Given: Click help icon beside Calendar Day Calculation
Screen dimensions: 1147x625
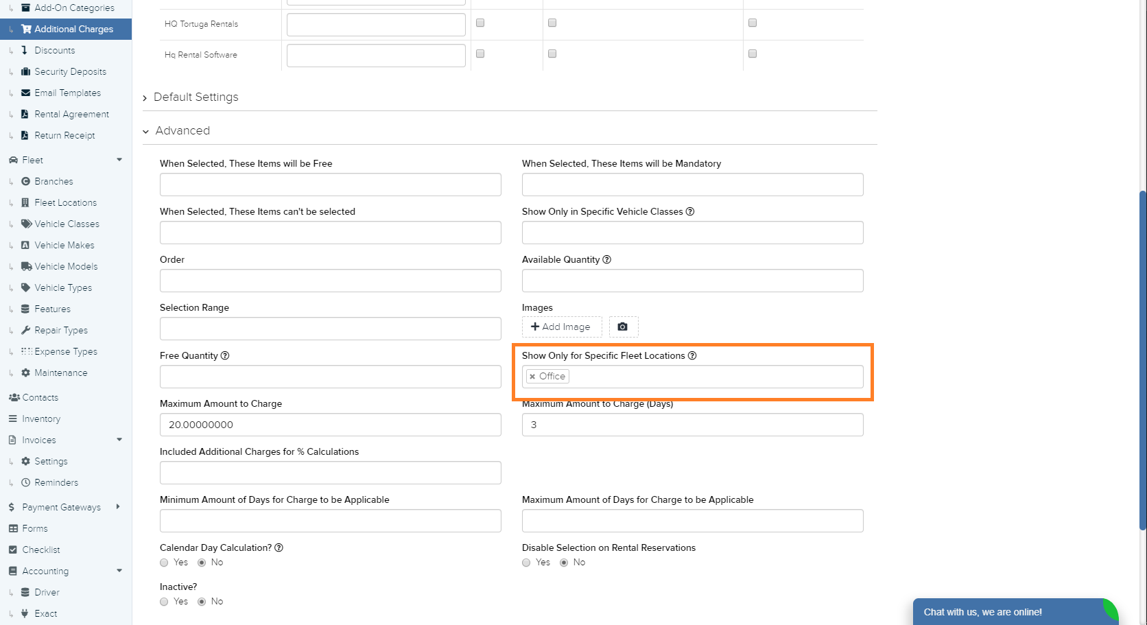Looking at the screenshot, I should tap(279, 547).
